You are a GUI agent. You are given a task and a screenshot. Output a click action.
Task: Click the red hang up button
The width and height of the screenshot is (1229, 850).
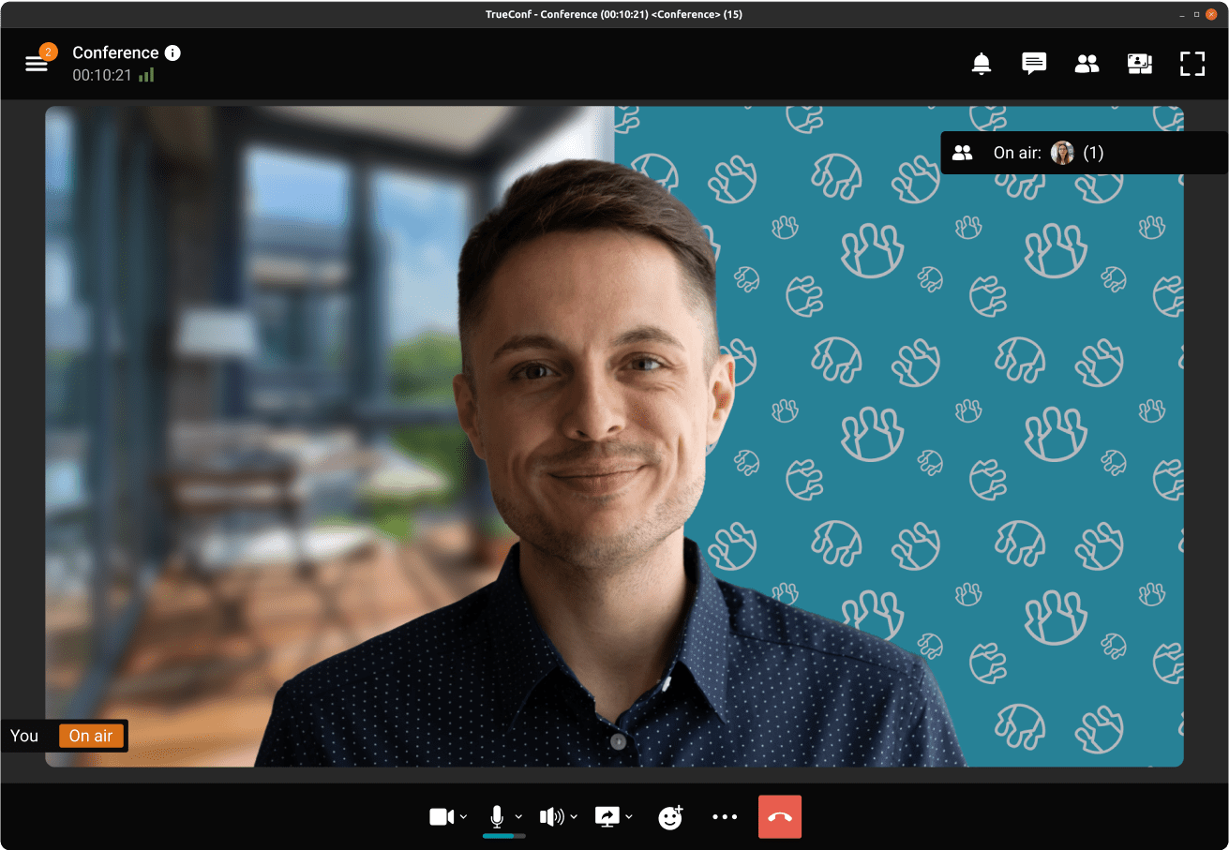(780, 817)
